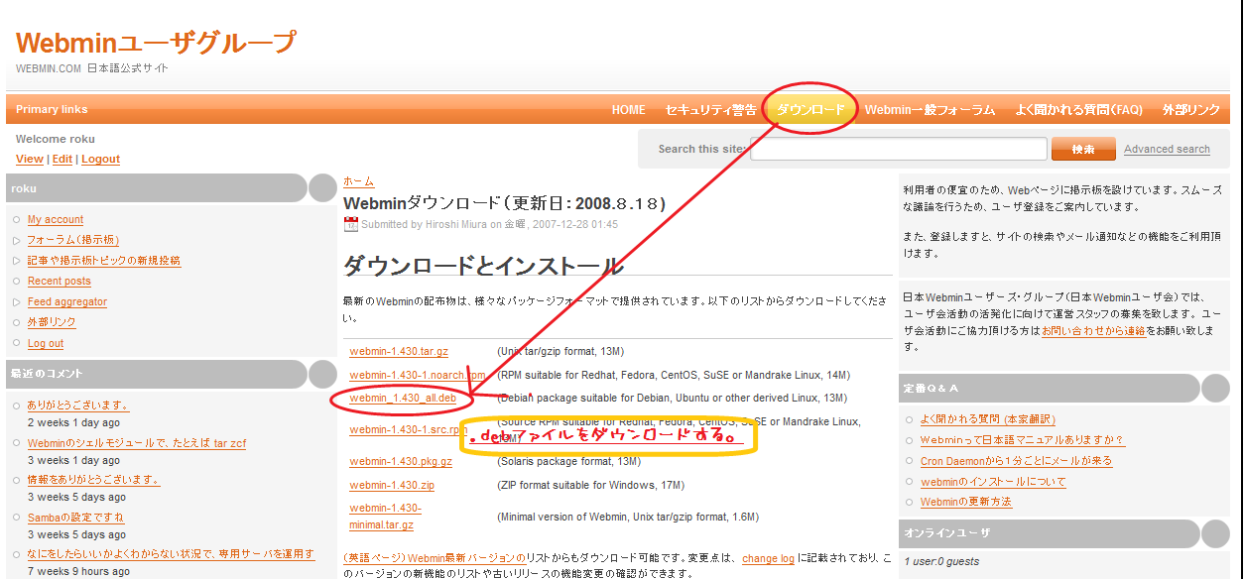Open Recent posts in the sidebar
Screen dimensions: 1244x579
[x=60, y=282]
